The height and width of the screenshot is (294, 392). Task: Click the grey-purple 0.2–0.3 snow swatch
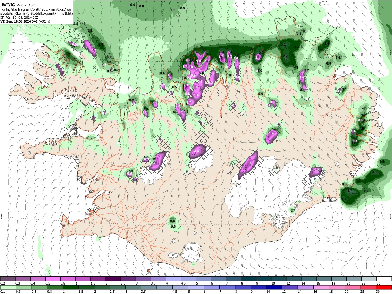(8, 279)
